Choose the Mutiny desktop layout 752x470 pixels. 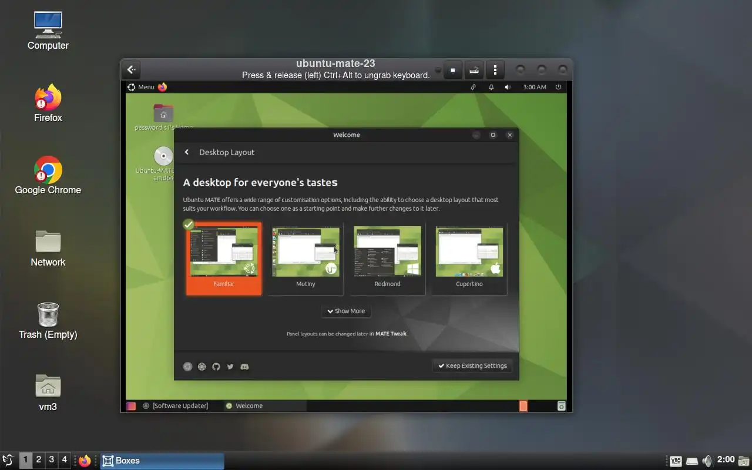click(x=305, y=258)
